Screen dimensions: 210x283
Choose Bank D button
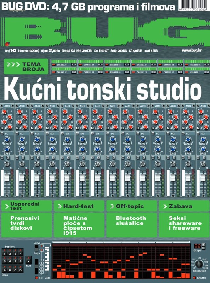click(x=21, y=269)
